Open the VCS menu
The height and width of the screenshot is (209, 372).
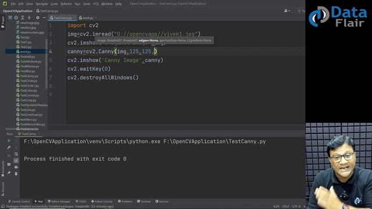(95, 4)
